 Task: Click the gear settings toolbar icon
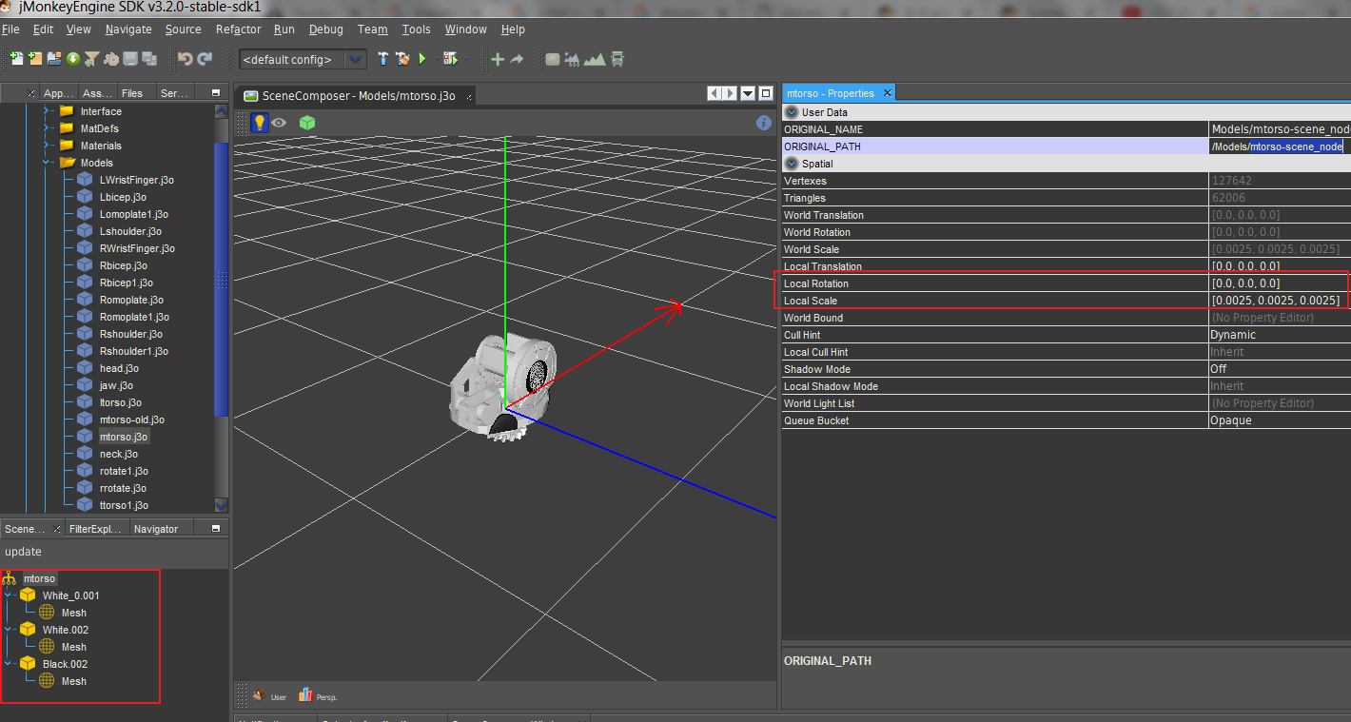[x=111, y=59]
